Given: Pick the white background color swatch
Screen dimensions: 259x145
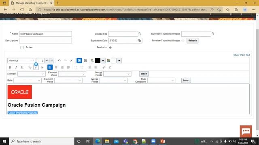Looking at the screenshot, I should tap(114, 61).
